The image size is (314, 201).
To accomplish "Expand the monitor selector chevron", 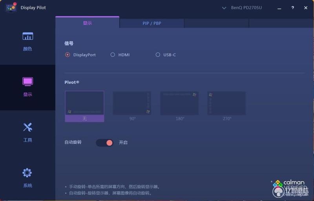I will click(224, 8).
